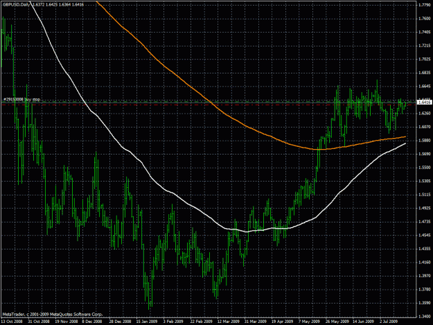Click the 19 Nov 2008 date label
The width and height of the screenshot is (433, 325).
67,322
